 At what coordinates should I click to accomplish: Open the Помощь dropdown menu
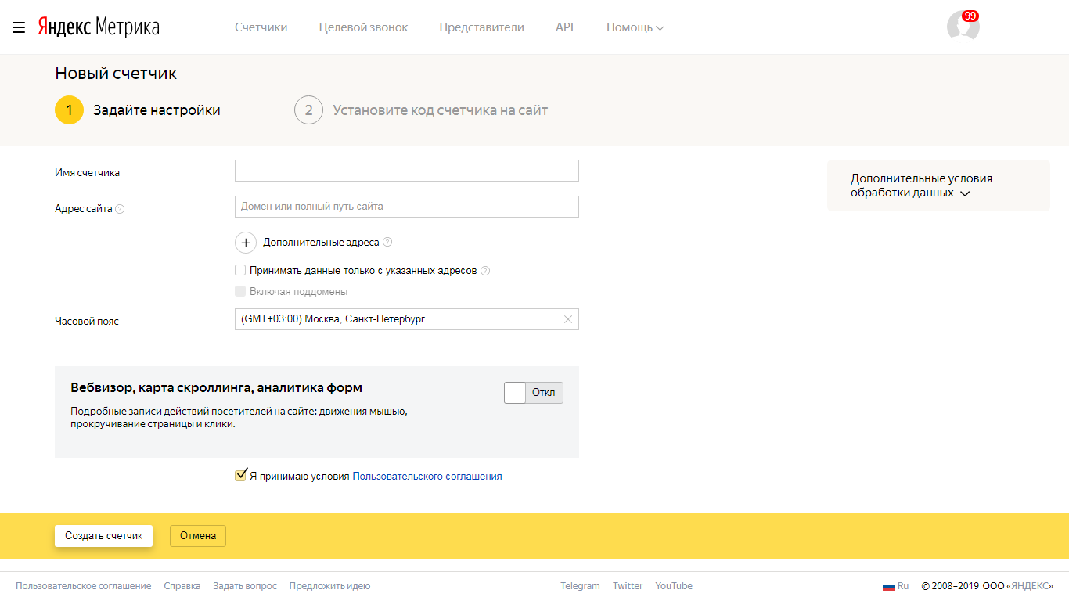pyautogui.click(x=635, y=27)
